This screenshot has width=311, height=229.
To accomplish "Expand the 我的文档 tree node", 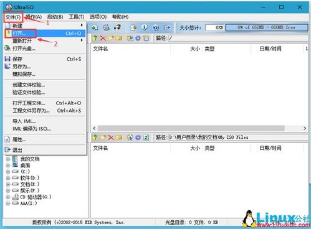I will click(8, 159).
